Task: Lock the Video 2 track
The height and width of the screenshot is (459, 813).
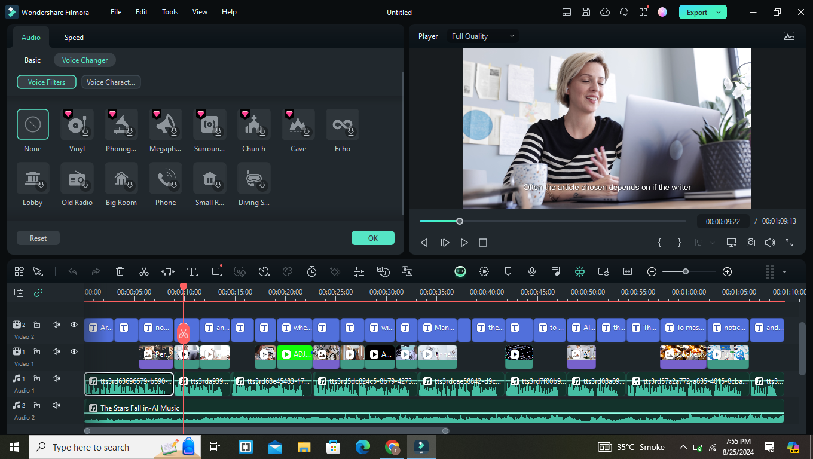Action: pyautogui.click(x=37, y=325)
